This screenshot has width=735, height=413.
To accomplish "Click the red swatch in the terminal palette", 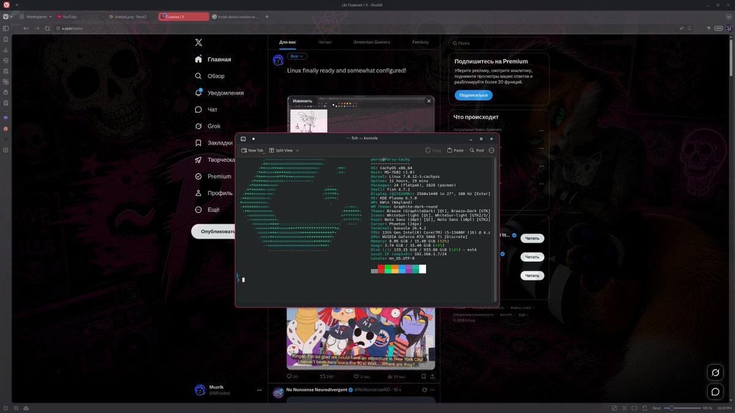I will 382,269.
